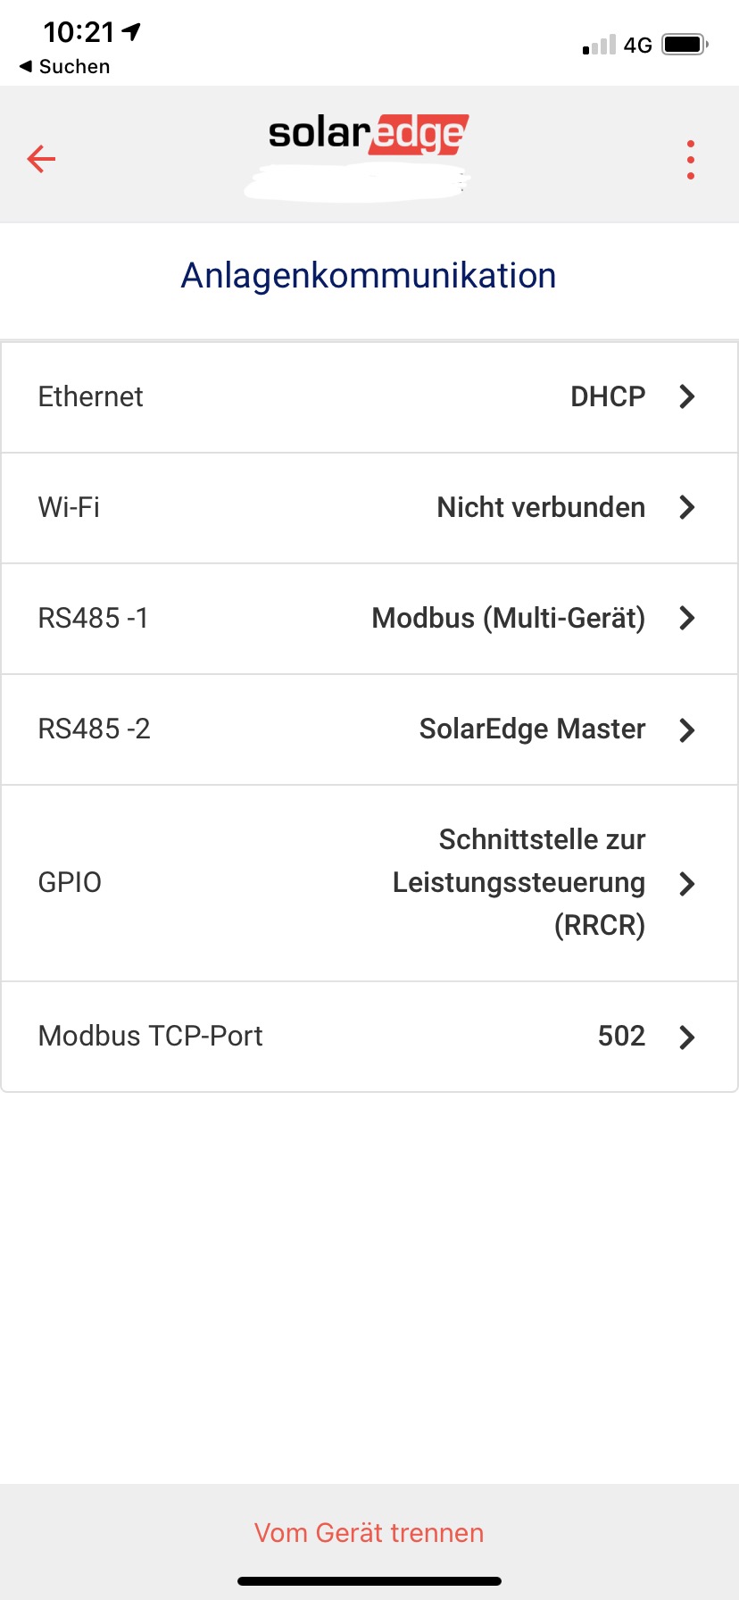Image resolution: width=739 pixels, height=1600 pixels.
Task: Return to previous app via Suchen
Action: point(64,67)
